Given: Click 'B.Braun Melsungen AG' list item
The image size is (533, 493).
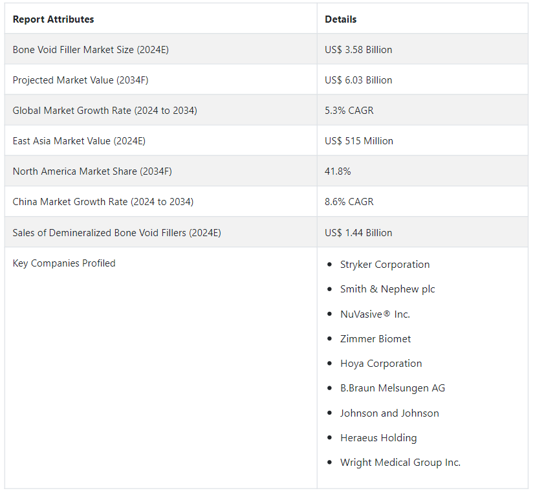Looking at the screenshot, I should [x=393, y=388].
